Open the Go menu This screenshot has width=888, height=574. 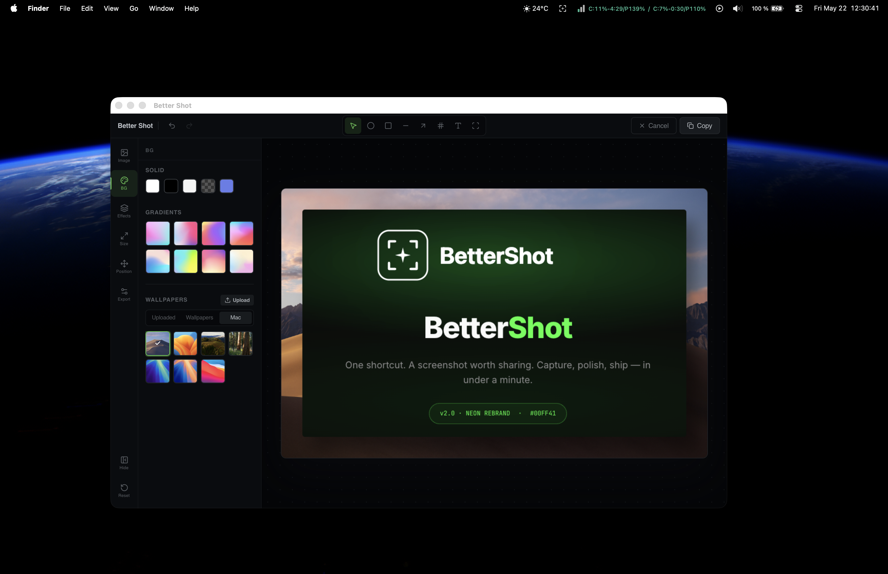(134, 8)
